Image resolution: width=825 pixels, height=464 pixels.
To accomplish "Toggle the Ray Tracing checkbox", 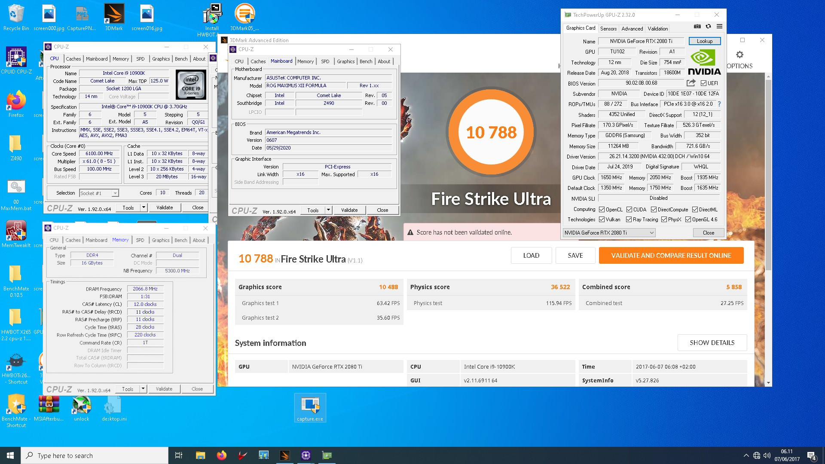I will [x=629, y=220].
